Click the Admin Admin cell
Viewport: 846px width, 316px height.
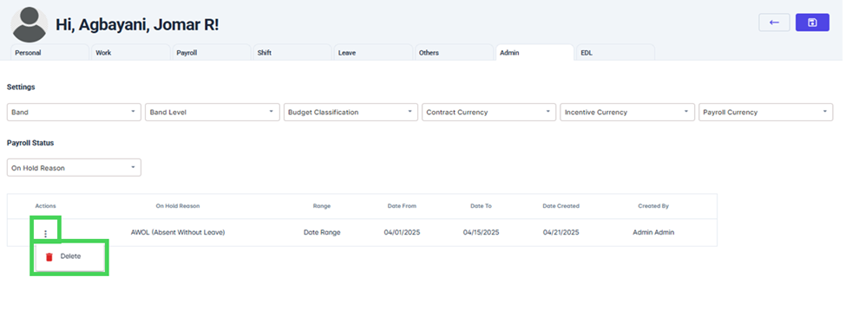click(653, 233)
